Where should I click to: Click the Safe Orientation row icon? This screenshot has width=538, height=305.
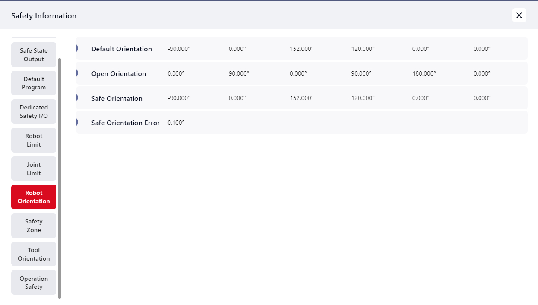[77, 98]
